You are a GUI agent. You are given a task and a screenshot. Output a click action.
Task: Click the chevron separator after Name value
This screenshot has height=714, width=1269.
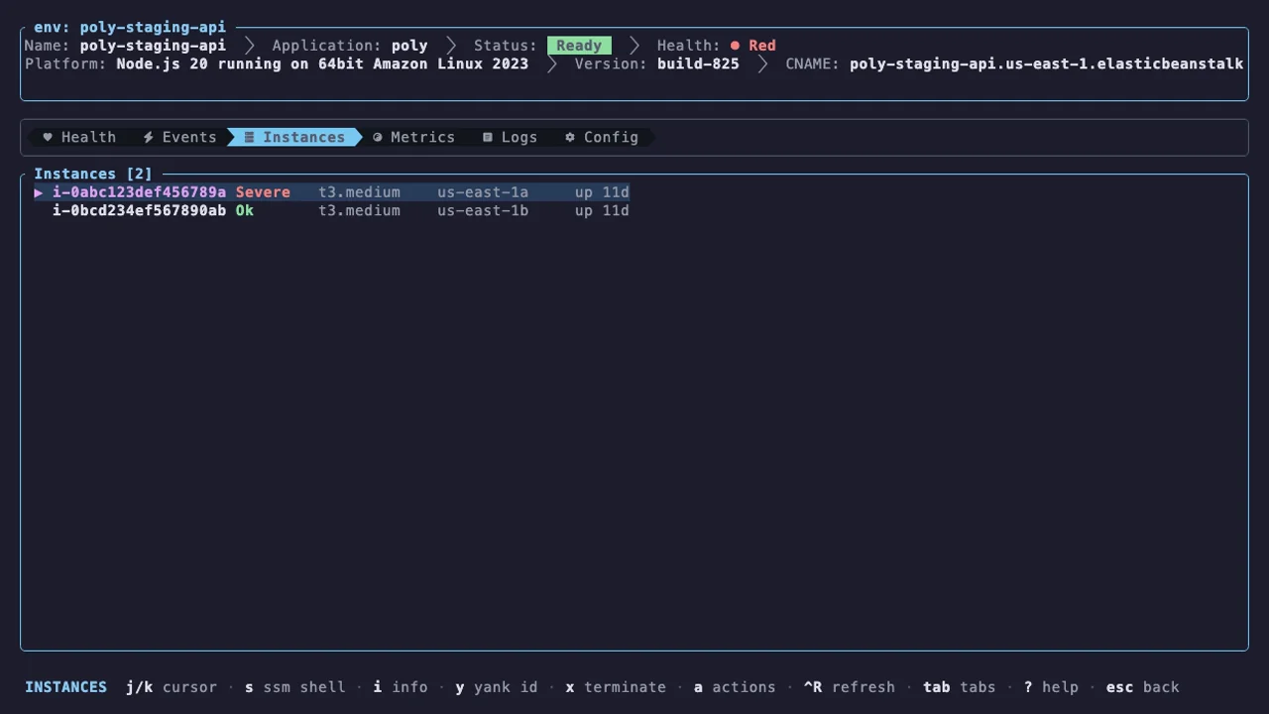[x=250, y=46]
